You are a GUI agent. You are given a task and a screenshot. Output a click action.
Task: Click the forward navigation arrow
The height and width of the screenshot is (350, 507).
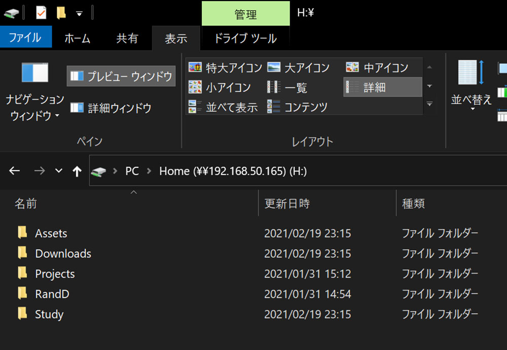pyautogui.click(x=40, y=170)
